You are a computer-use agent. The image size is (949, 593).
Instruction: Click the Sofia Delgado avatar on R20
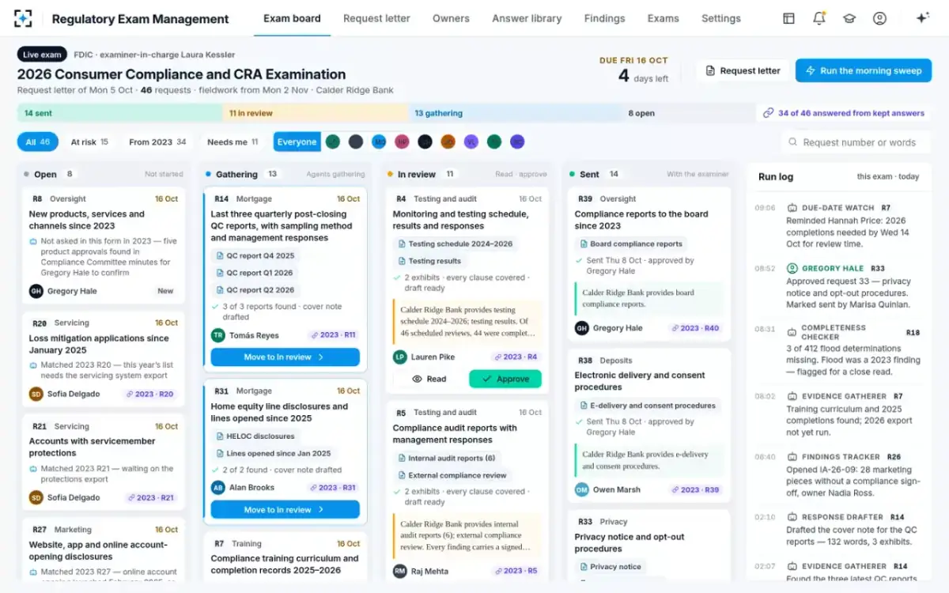36,394
